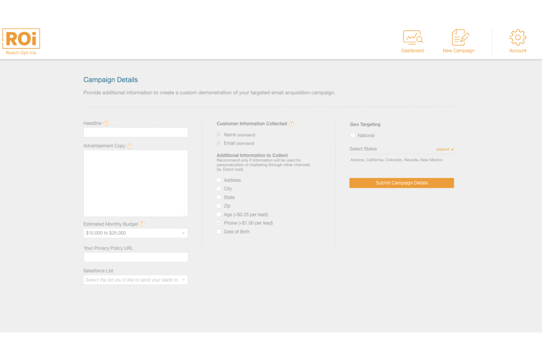Enable the State checkbox
Screen dimensions: 542x360
click(x=219, y=197)
